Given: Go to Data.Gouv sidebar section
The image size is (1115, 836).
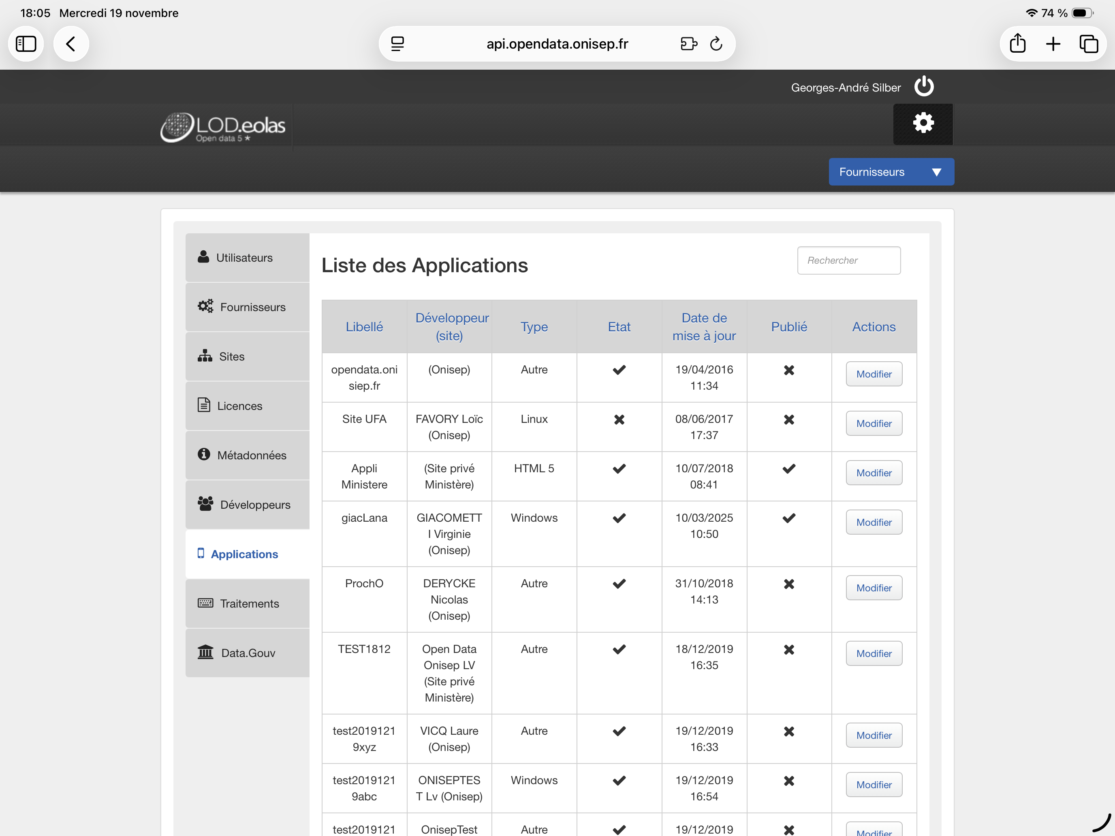Looking at the screenshot, I should (247, 653).
